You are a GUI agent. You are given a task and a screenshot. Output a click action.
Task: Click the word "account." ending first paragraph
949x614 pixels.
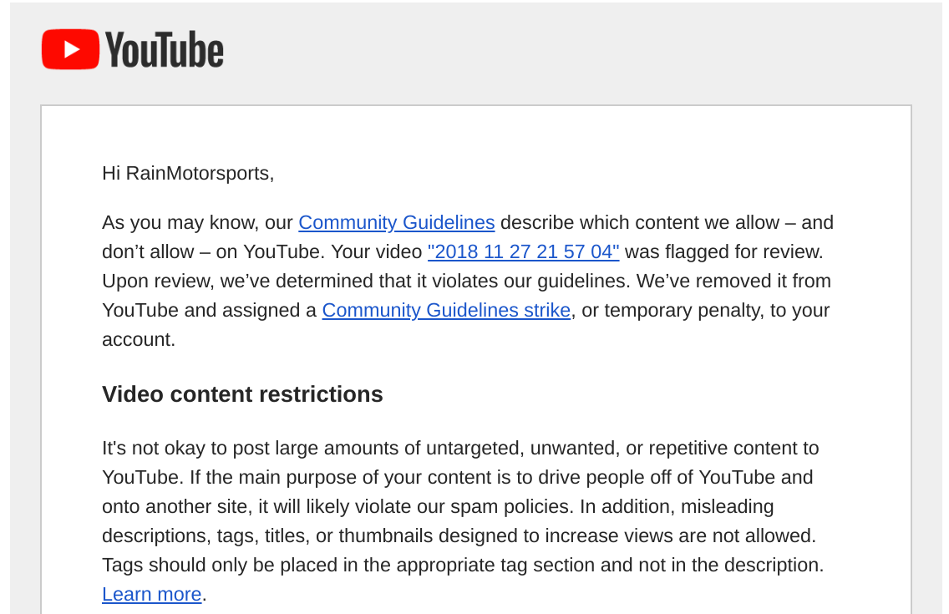click(139, 339)
